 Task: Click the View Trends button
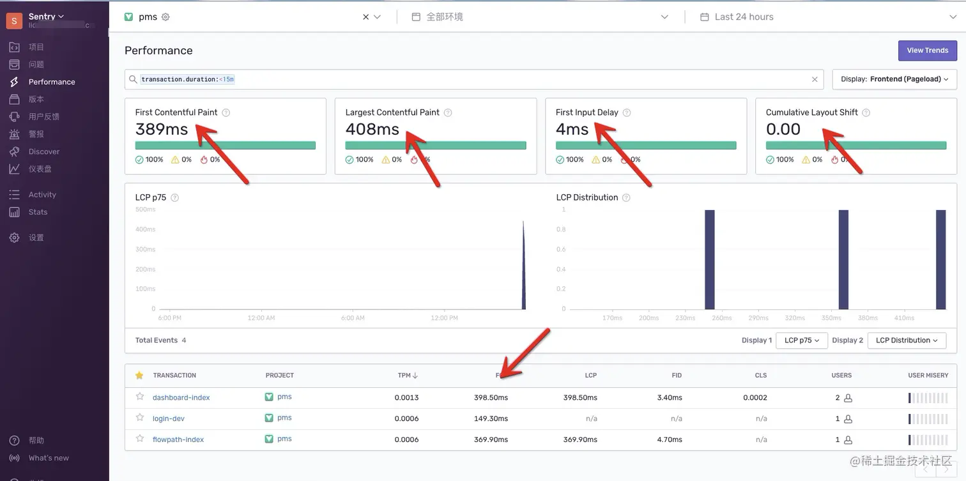coord(927,50)
